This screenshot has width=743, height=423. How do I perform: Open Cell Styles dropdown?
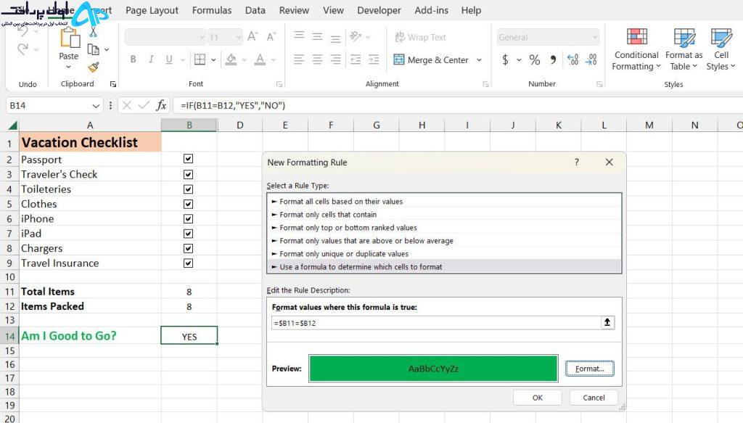click(721, 49)
